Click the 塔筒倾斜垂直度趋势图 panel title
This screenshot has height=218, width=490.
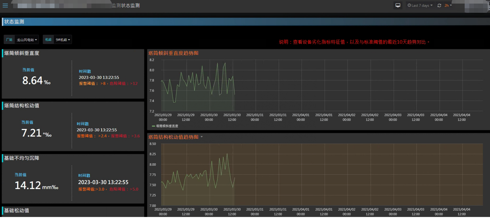tap(174, 53)
